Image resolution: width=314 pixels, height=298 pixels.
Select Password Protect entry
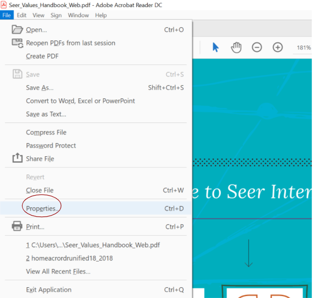click(x=51, y=145)
